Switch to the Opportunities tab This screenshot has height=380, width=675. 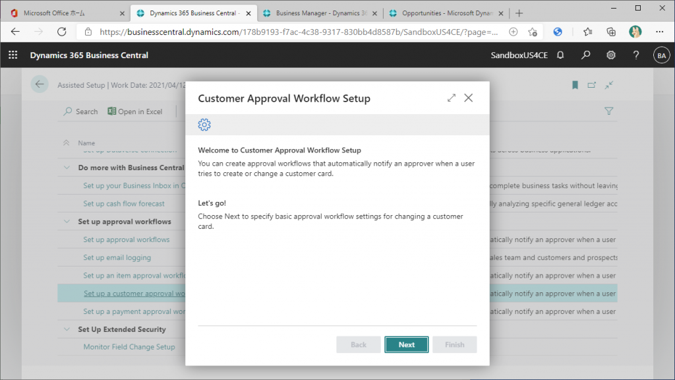click(446, 13)
